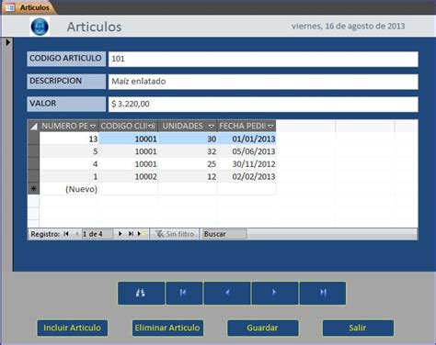Select all rows via datasheet corner selector
Image resolution: width=436 pixels, height=345 pixels.
(x=33, y=126)
